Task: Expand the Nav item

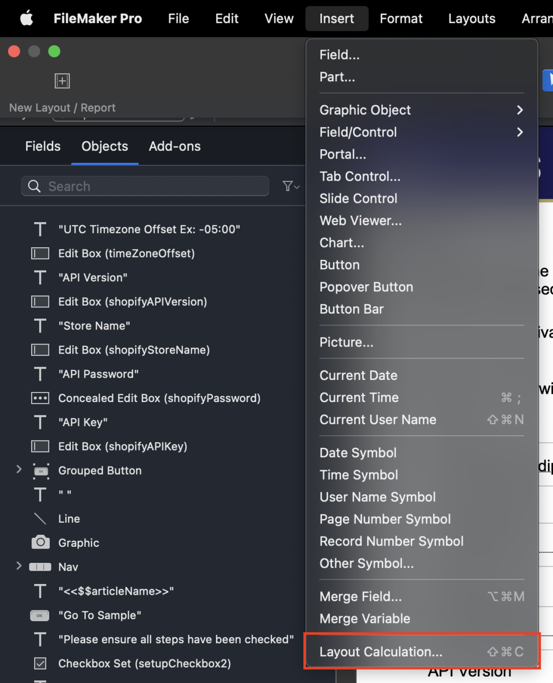Action: [x=19, y=566]
